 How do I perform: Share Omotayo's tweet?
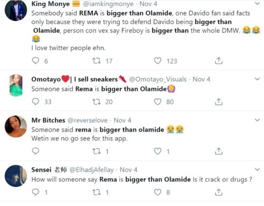point(219,101)
